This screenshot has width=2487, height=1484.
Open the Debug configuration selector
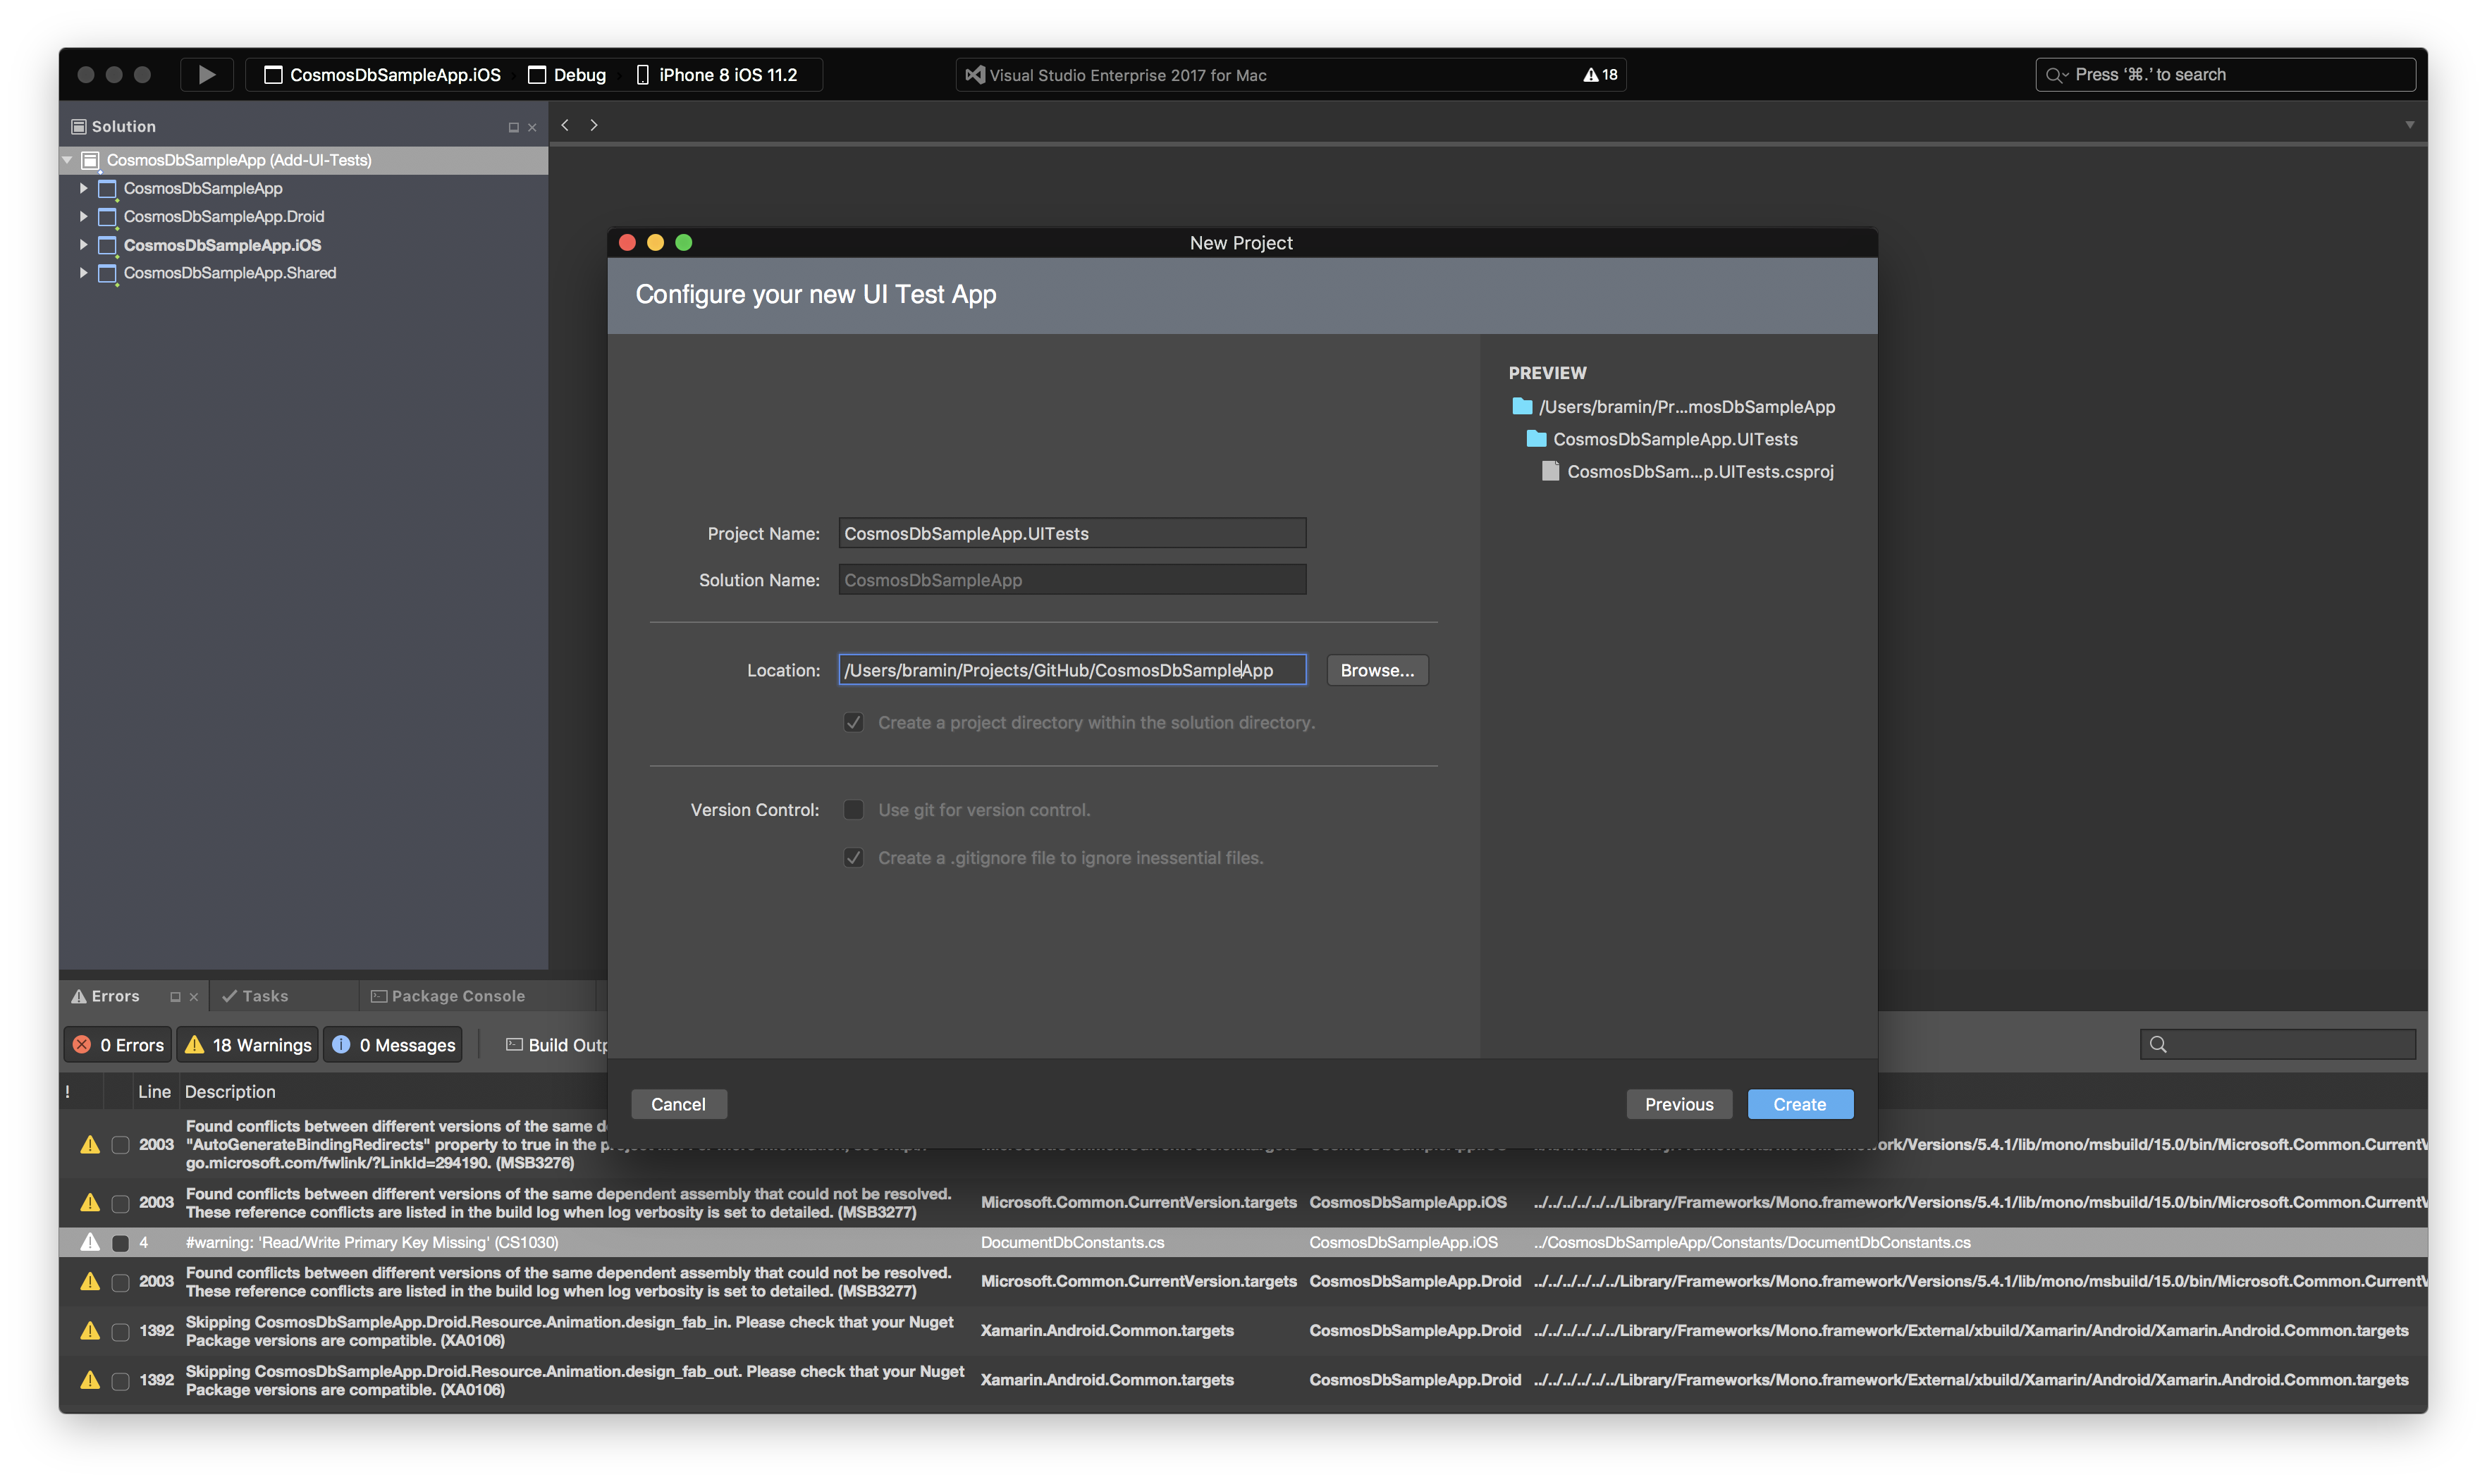(x=567, y=75)
